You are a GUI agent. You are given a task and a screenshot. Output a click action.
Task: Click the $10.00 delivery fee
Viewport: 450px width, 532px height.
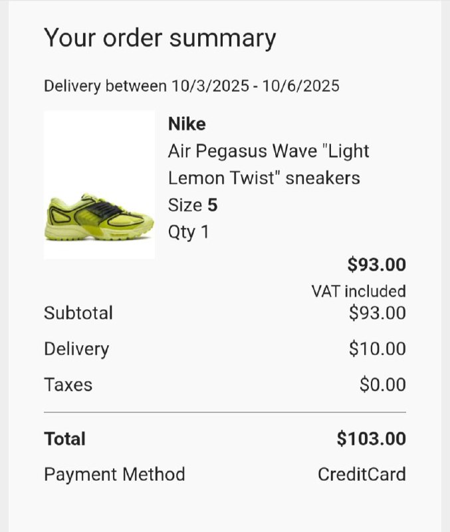[x=377, y=348]
